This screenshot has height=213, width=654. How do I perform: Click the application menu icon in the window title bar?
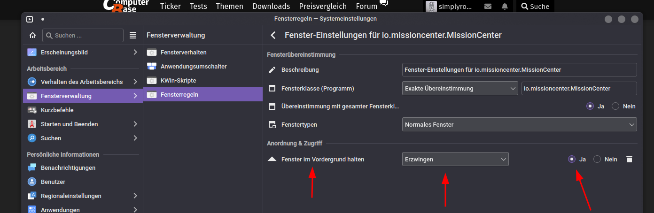coord(30,19)
